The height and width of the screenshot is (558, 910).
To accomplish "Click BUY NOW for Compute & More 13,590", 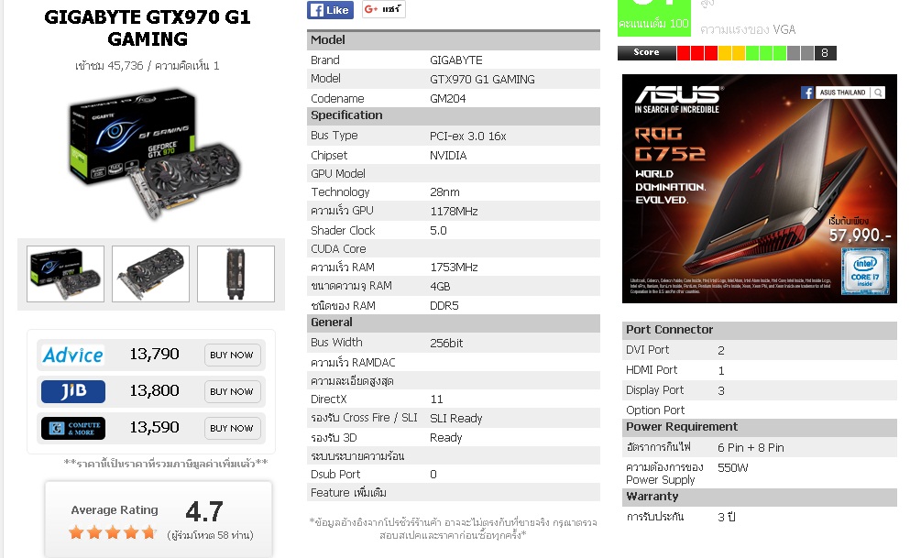I will [x=232, y=428].
